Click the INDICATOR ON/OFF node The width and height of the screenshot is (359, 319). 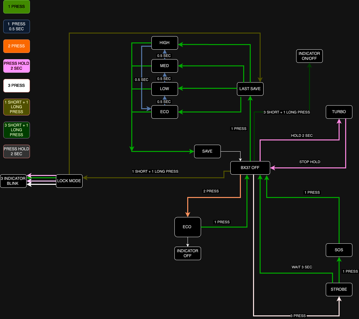pos(309,56)
